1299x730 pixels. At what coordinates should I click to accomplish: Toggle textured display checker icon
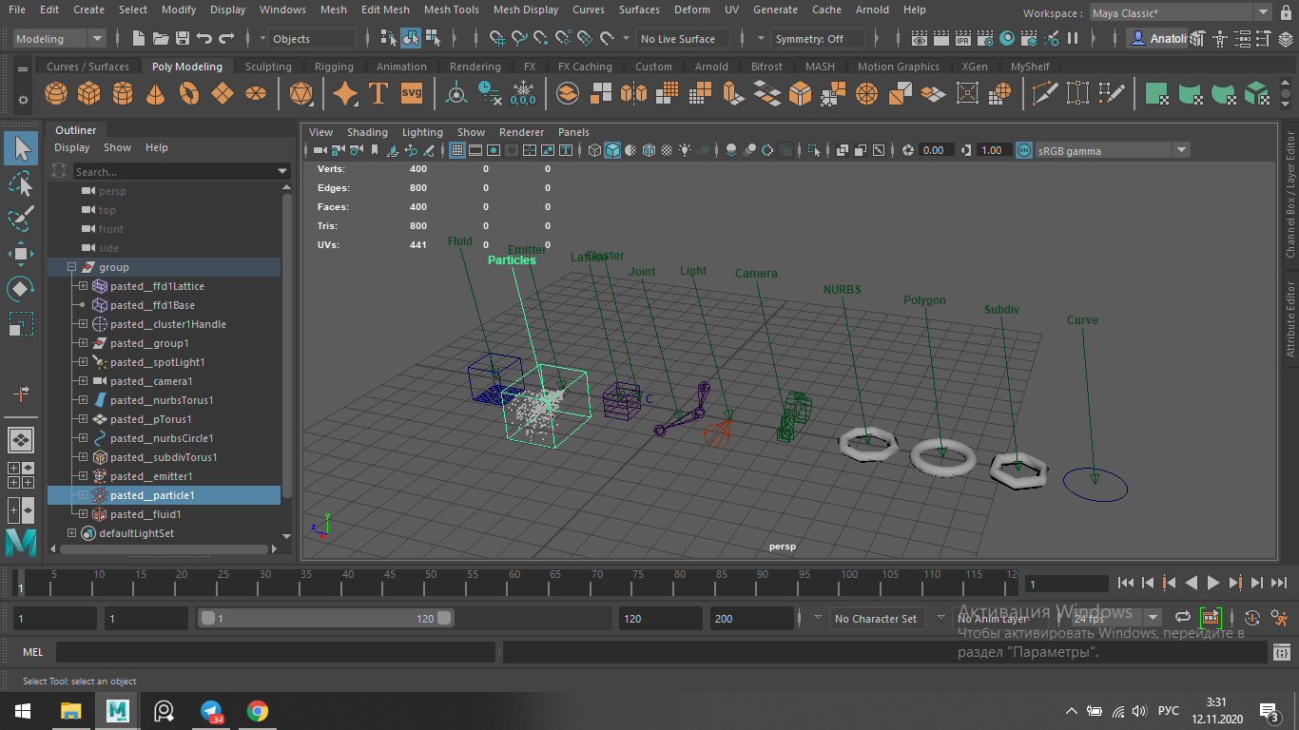[667, 150]
